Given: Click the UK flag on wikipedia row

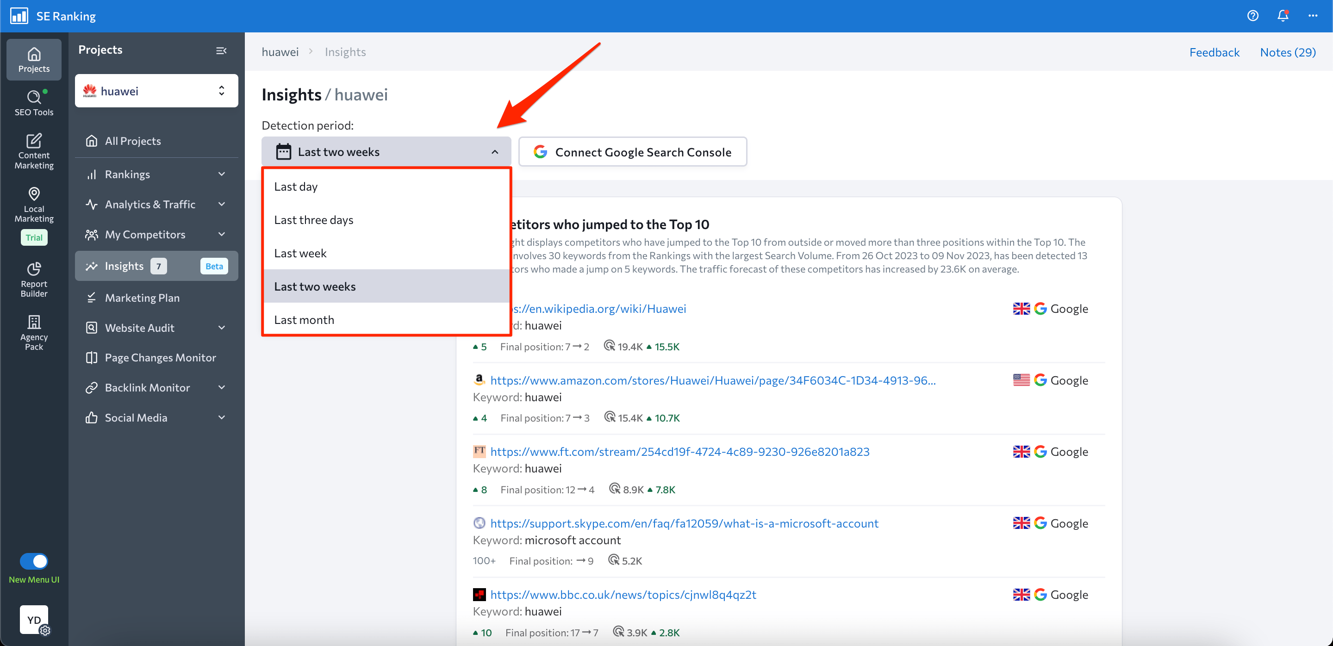Looking at the screenshot, I should (x=1021, y=308).
